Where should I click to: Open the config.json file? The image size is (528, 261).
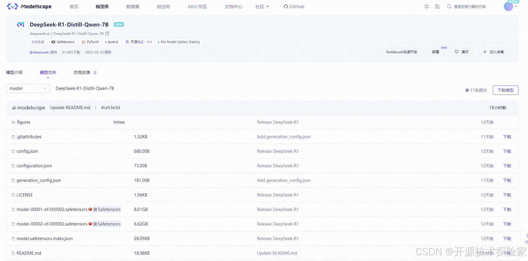click(27, 151)
